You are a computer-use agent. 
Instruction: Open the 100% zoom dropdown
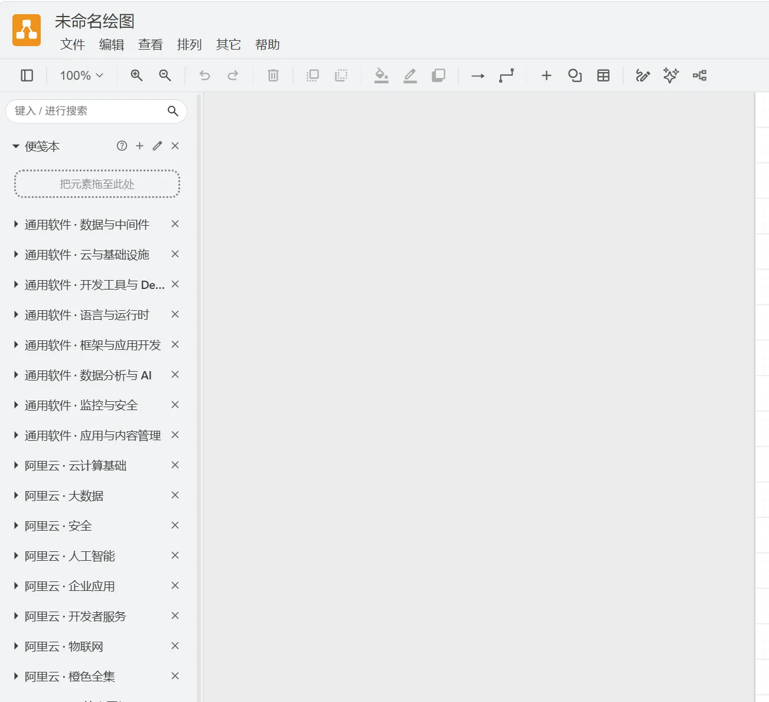coord(82,75)
